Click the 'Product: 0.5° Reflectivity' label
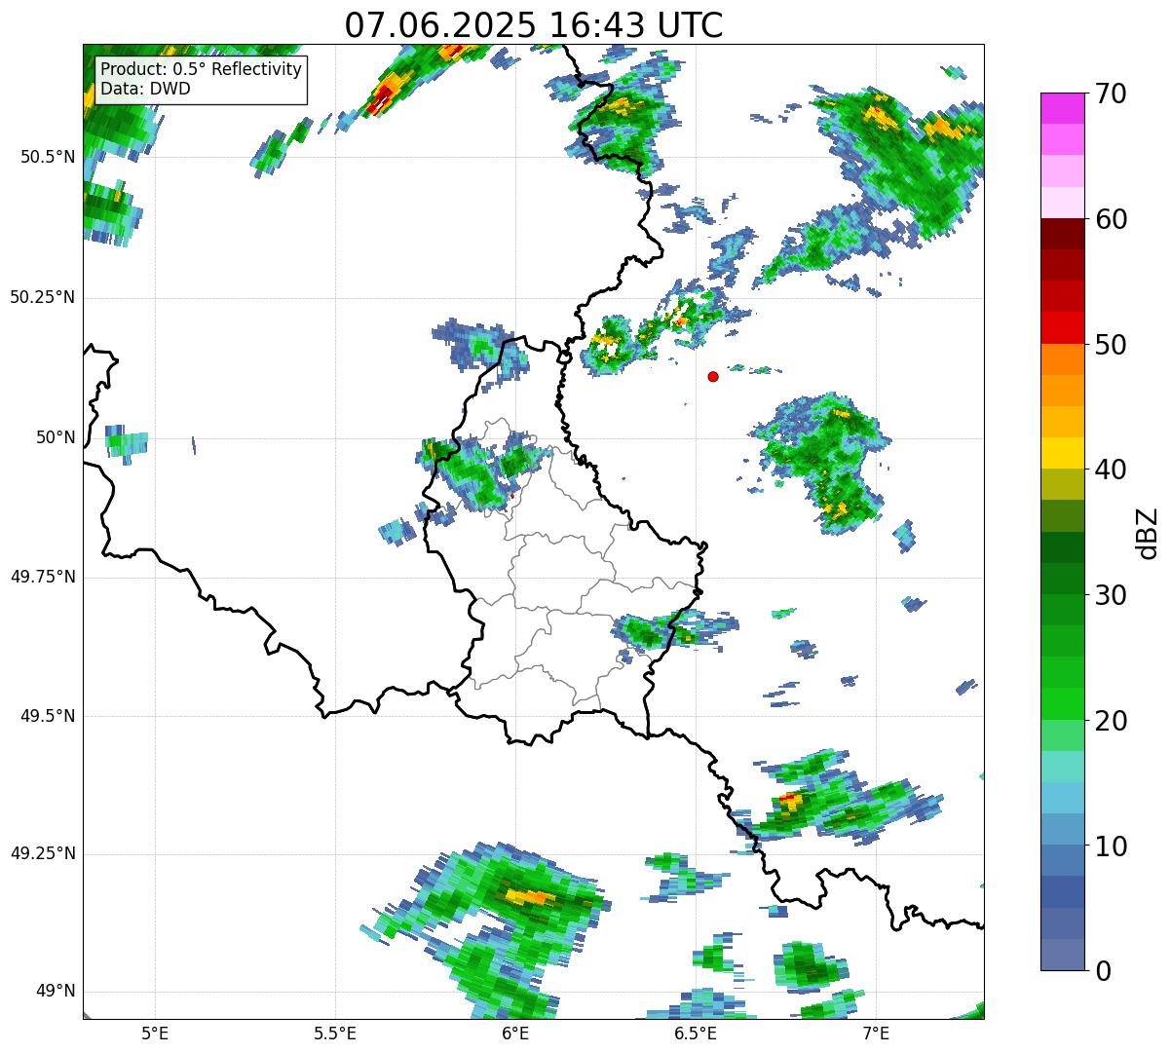 point(202,70)
